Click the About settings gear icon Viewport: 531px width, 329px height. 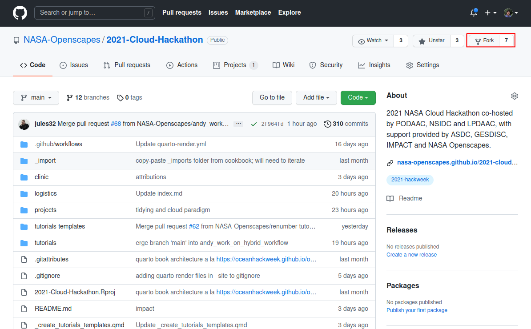click(x=515, y=96)
